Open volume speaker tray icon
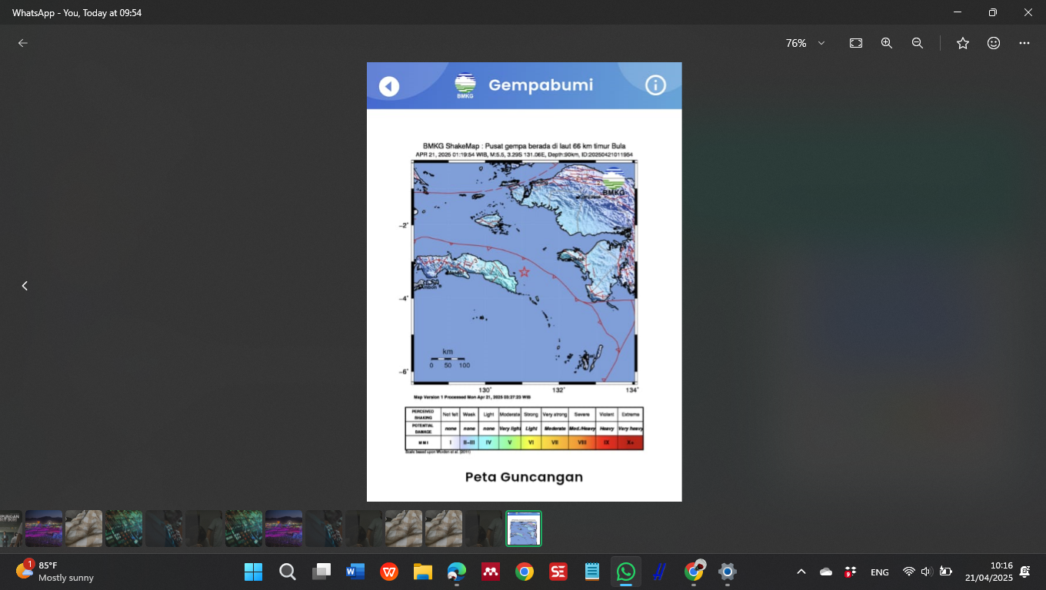This screenshot has height=590, width=1046. (926, 572)
